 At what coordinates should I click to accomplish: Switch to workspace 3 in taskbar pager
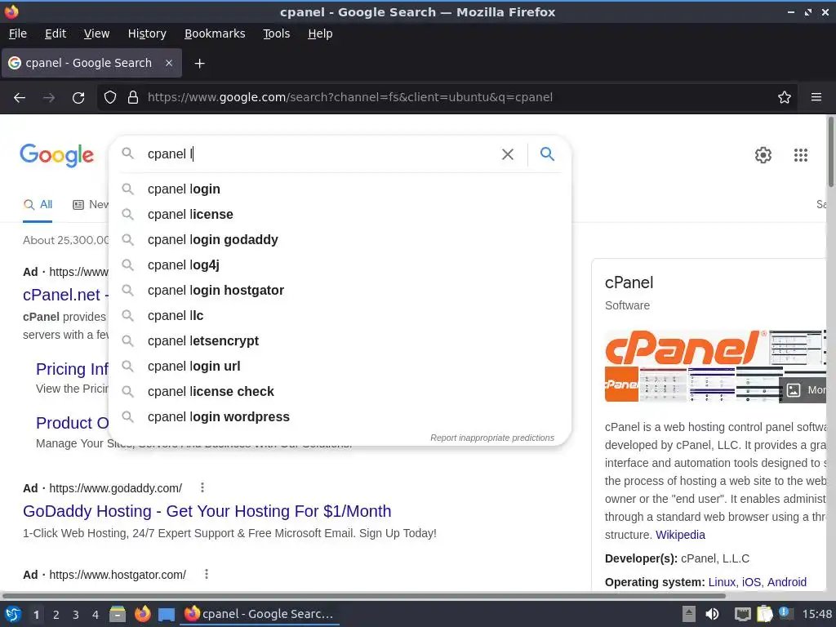click(x=76, y=615)
